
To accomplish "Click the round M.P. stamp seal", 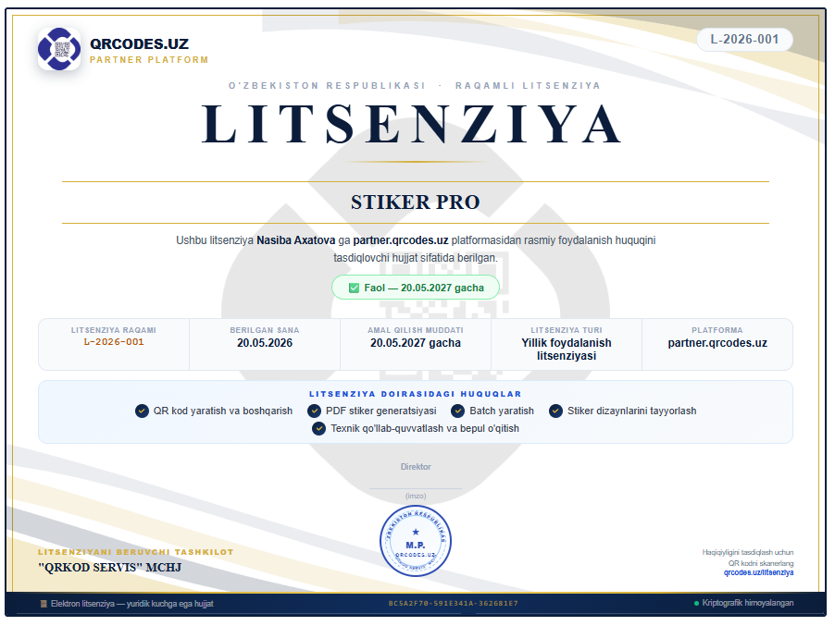I will click(416, 541).
